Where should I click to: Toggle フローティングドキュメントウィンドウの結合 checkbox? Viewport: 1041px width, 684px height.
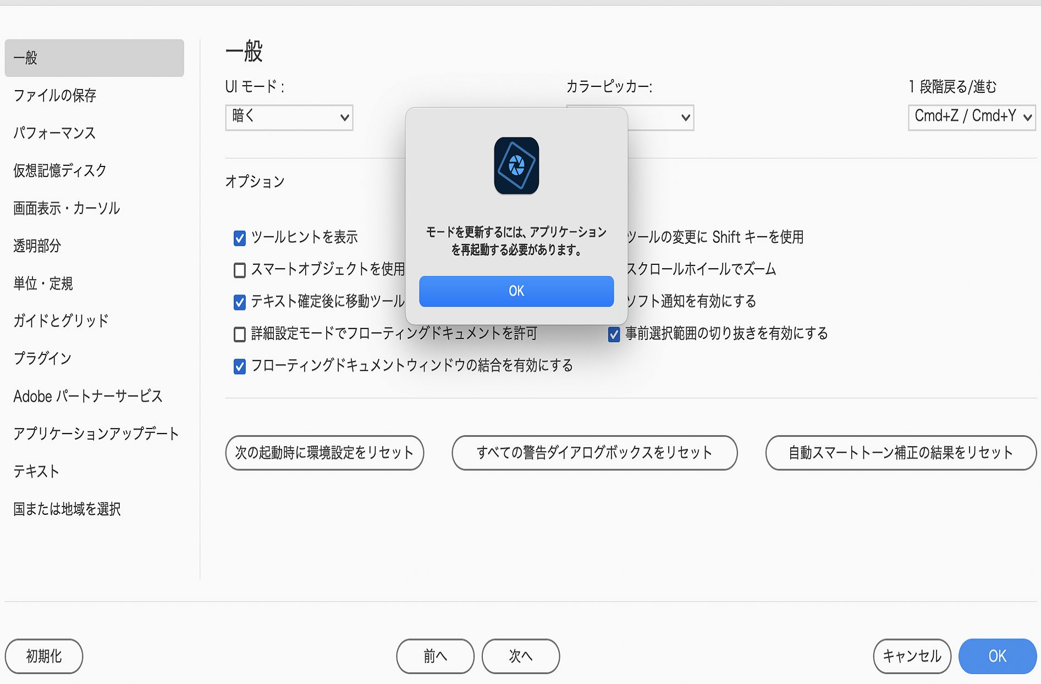pos(240,366)
